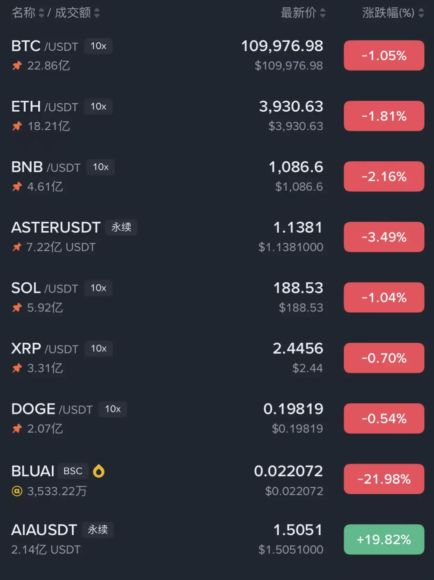The width and height of the screenshot is (434, 580).
Task: Click the 10x leverage tag on ETH
Action: pos(98,106)
